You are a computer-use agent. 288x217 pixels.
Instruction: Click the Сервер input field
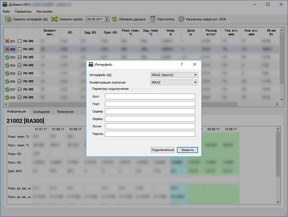pyautogui.click(x=150, y=111)
